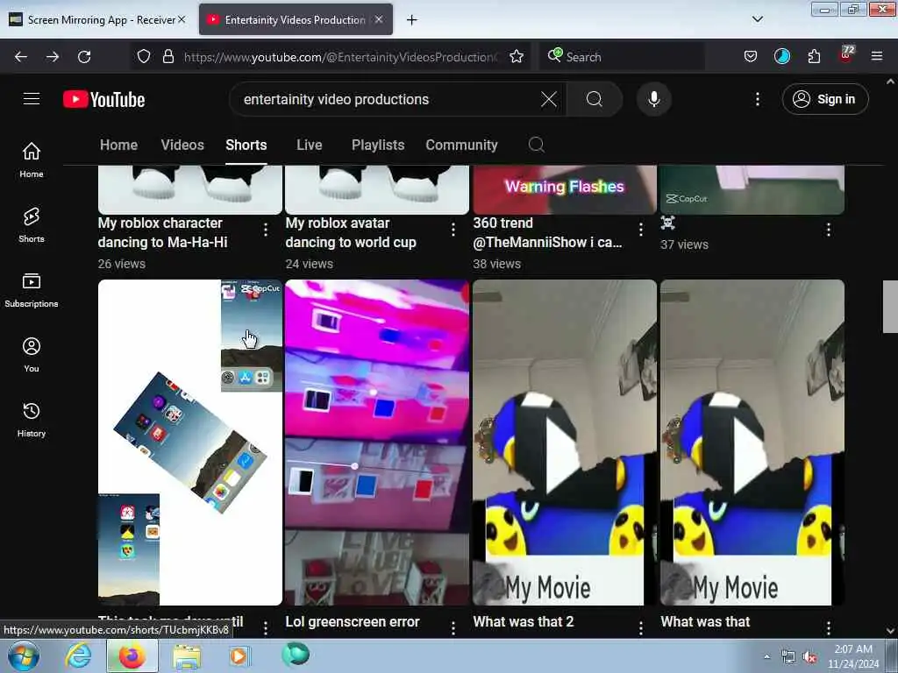
Task: Focus the Firefox address bar URL
Action: pos(341,57)
